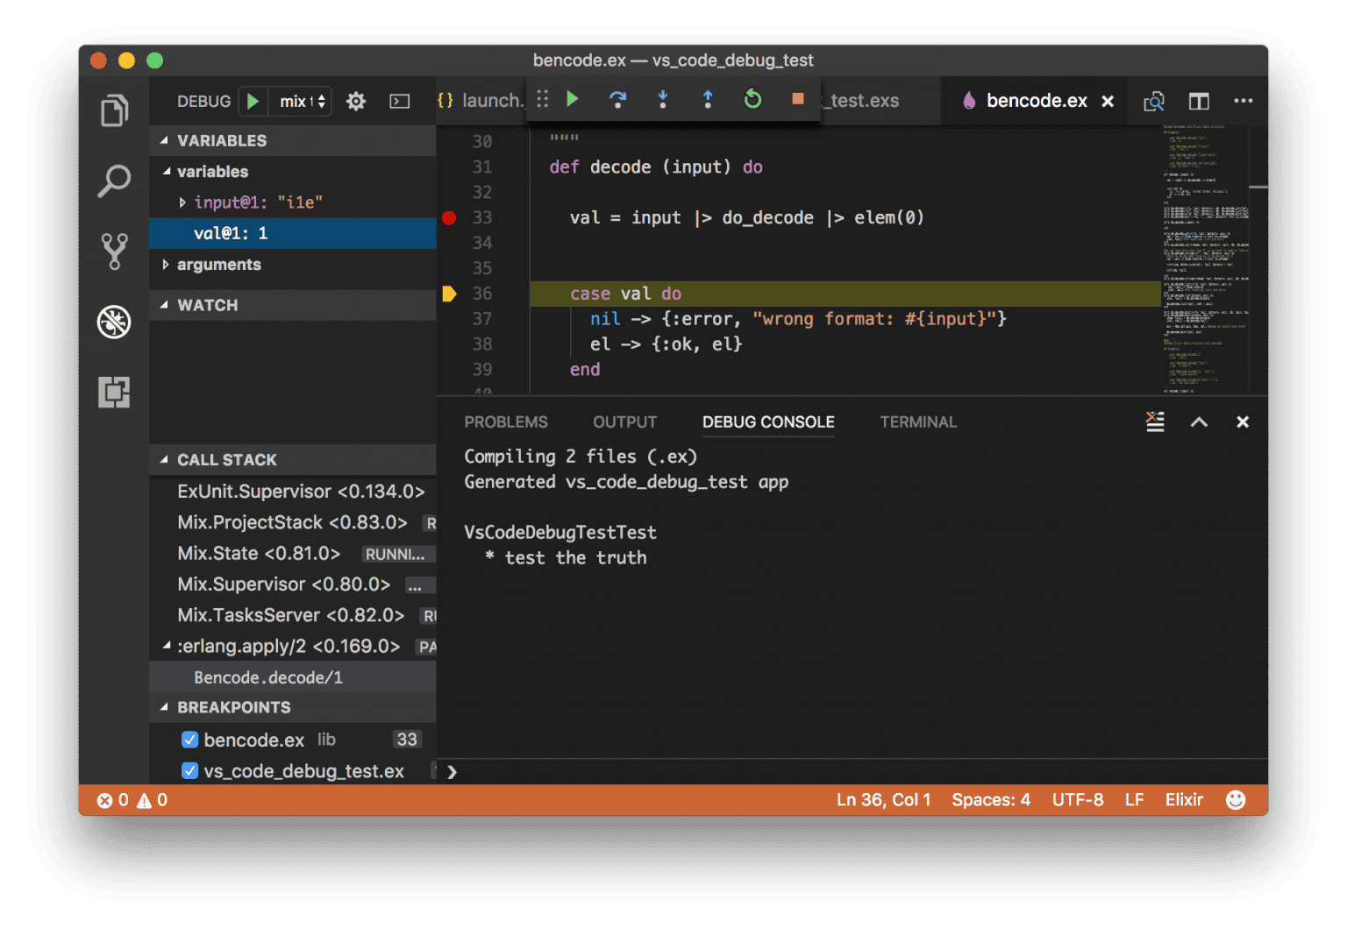Click line number 37 in the gutter
Viewport: 1347px width, 928px height.
click(x=482, y=320)
